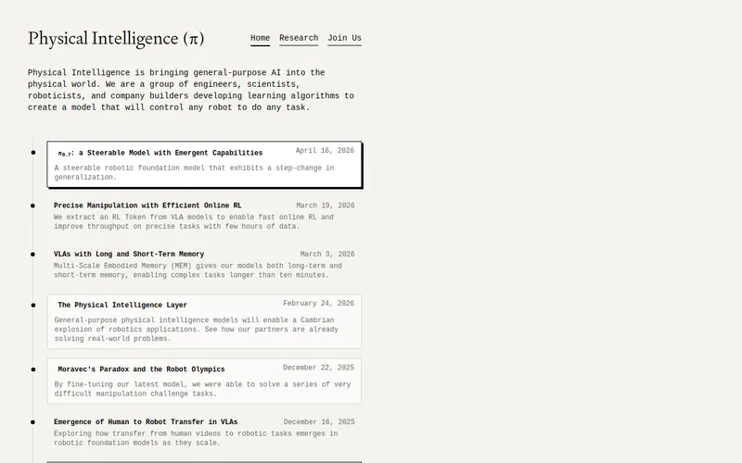
Task: Click the April 16, 2026 date
Action: coord(325,151)
